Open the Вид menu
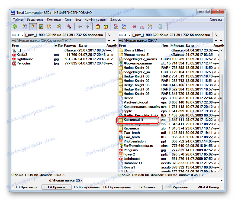Image resolution: width=235 pixels, height=201 pixels. click(78, 20)
